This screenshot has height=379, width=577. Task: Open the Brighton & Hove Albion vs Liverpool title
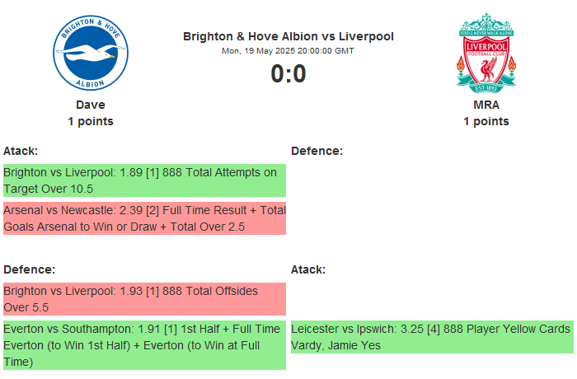coord(288,36)
